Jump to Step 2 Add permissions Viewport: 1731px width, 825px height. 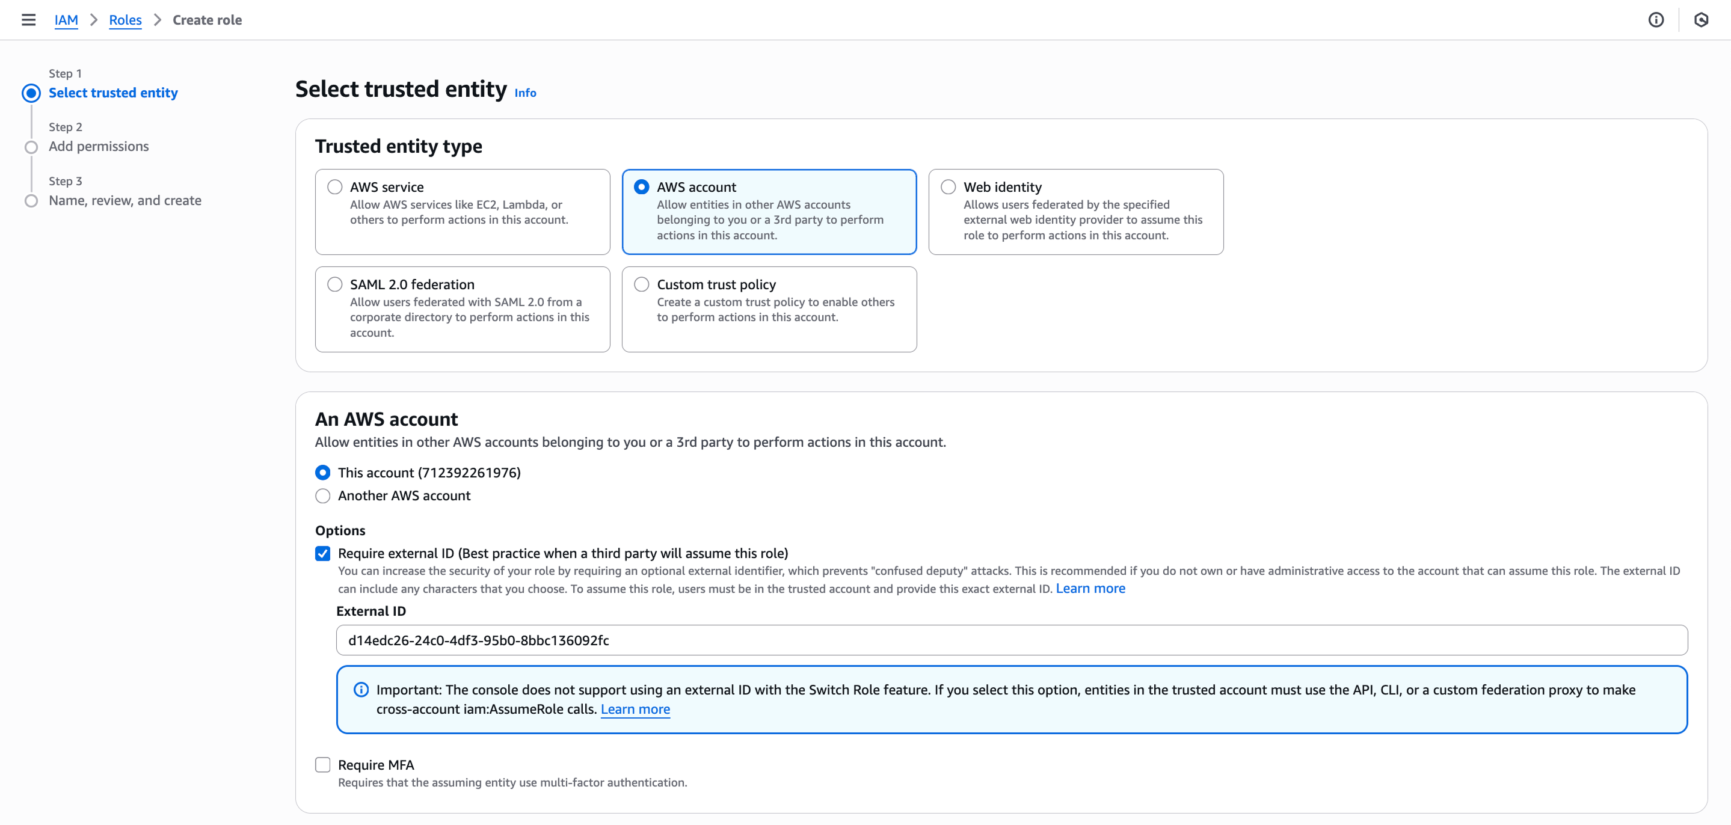[98, 146]
